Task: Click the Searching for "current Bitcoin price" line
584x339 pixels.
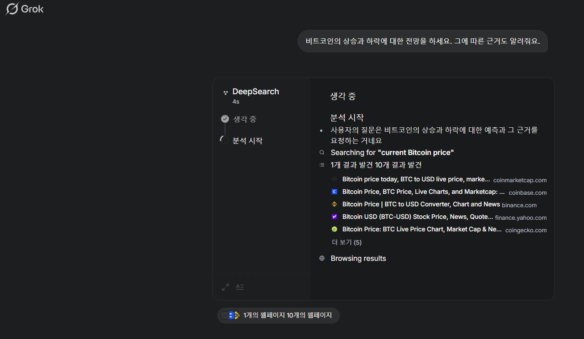Action: tap(392, 153)
